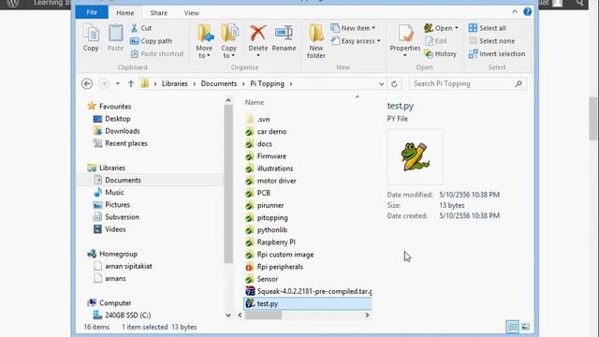599x337 pixels.
Task: Click the Forward navigation arrow
Action: 103,83
